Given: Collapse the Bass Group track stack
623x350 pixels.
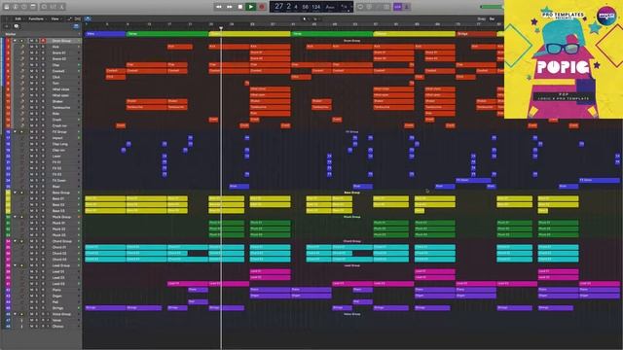Looking at the screenshot, I should tap(16, 192).
